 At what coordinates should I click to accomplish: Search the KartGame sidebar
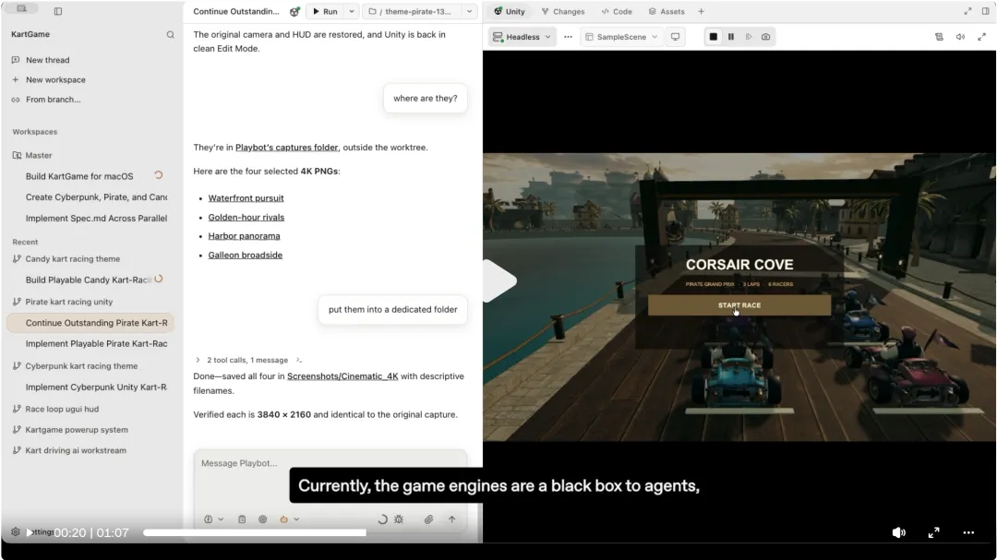coord(171,34)
